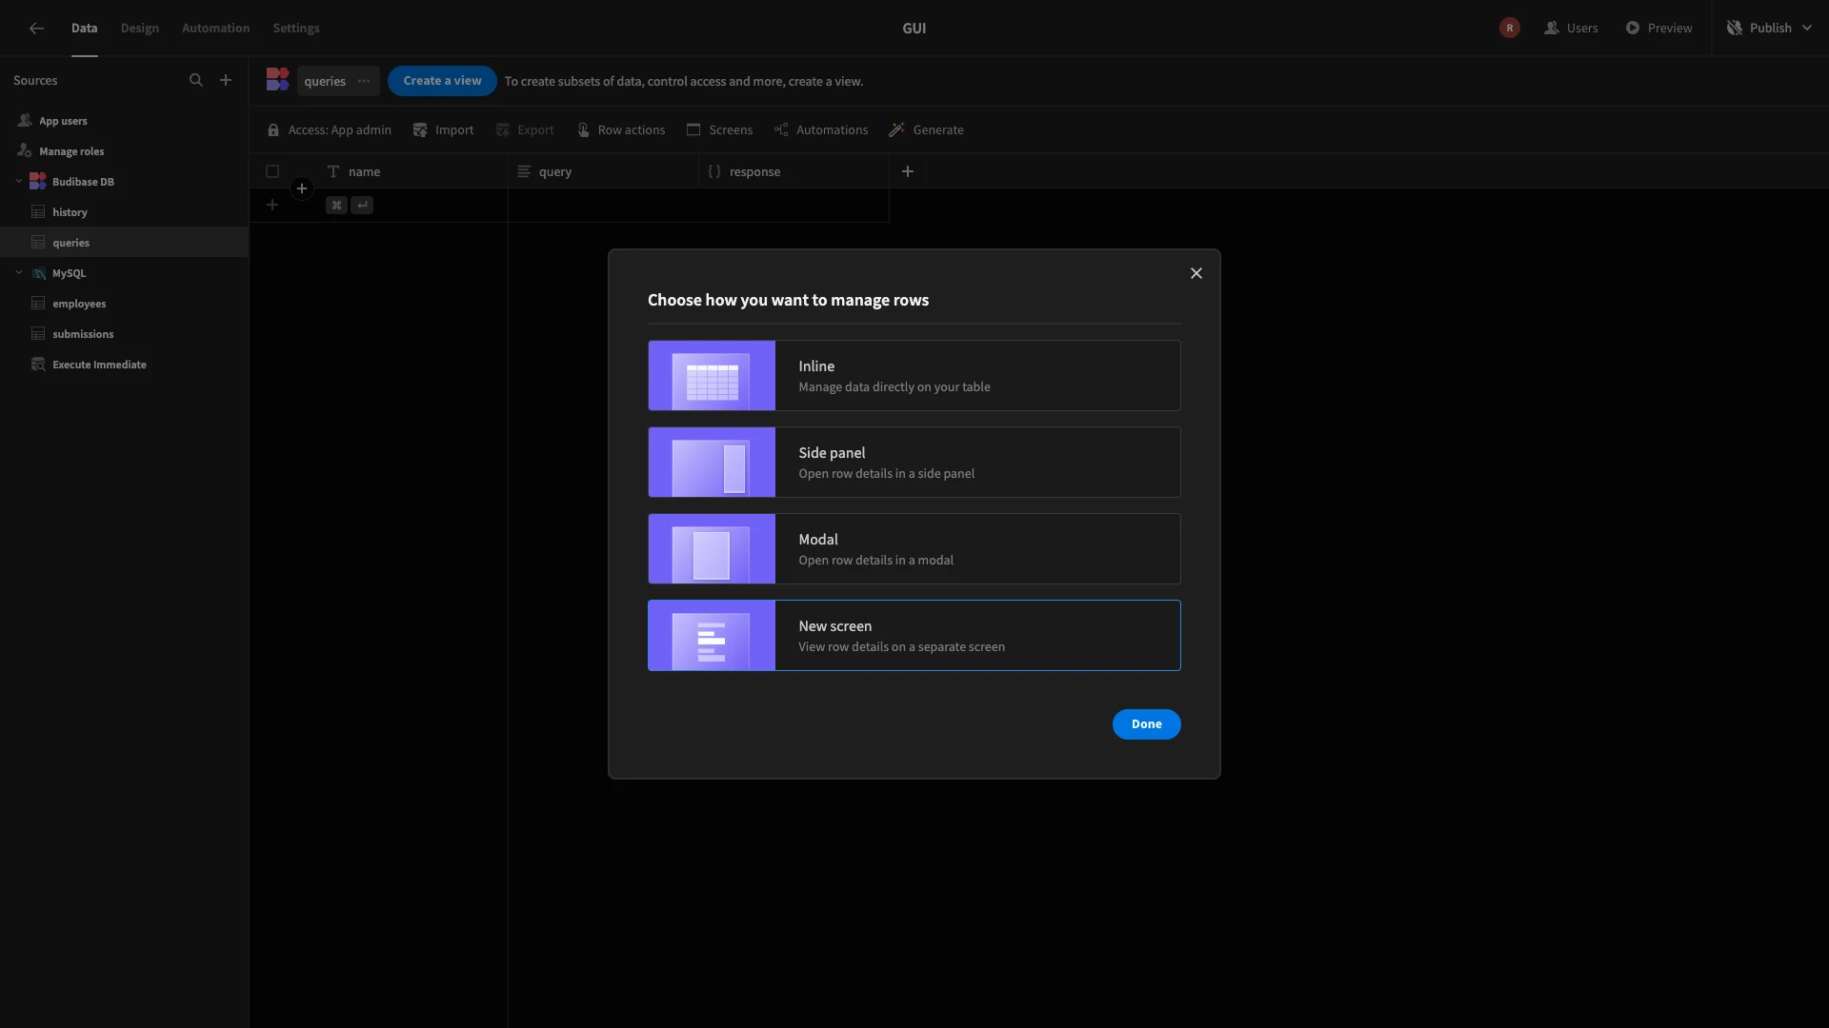The width and height of the screenshot is (1829, 1028).
Task: Switch to the Design tab
Action: pos(139,28)
